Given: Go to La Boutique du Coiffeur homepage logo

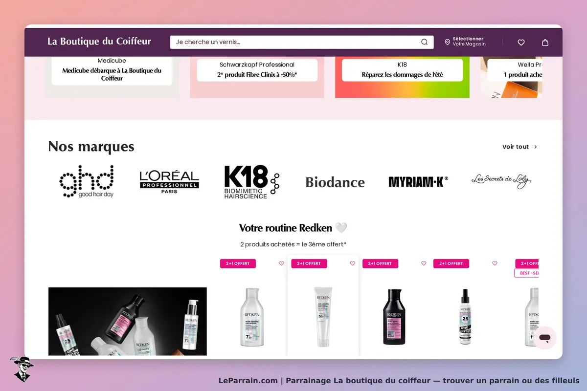Looking at the screenshot, I should click(x=99, y=42).
